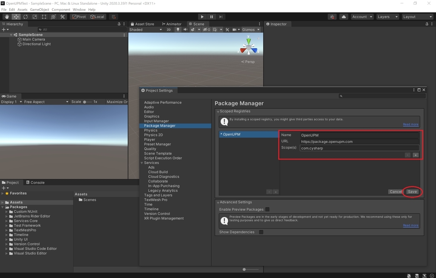Toggle scene lighting in Scene view toolbar
The image size is (436, 278).
point(177,29)
